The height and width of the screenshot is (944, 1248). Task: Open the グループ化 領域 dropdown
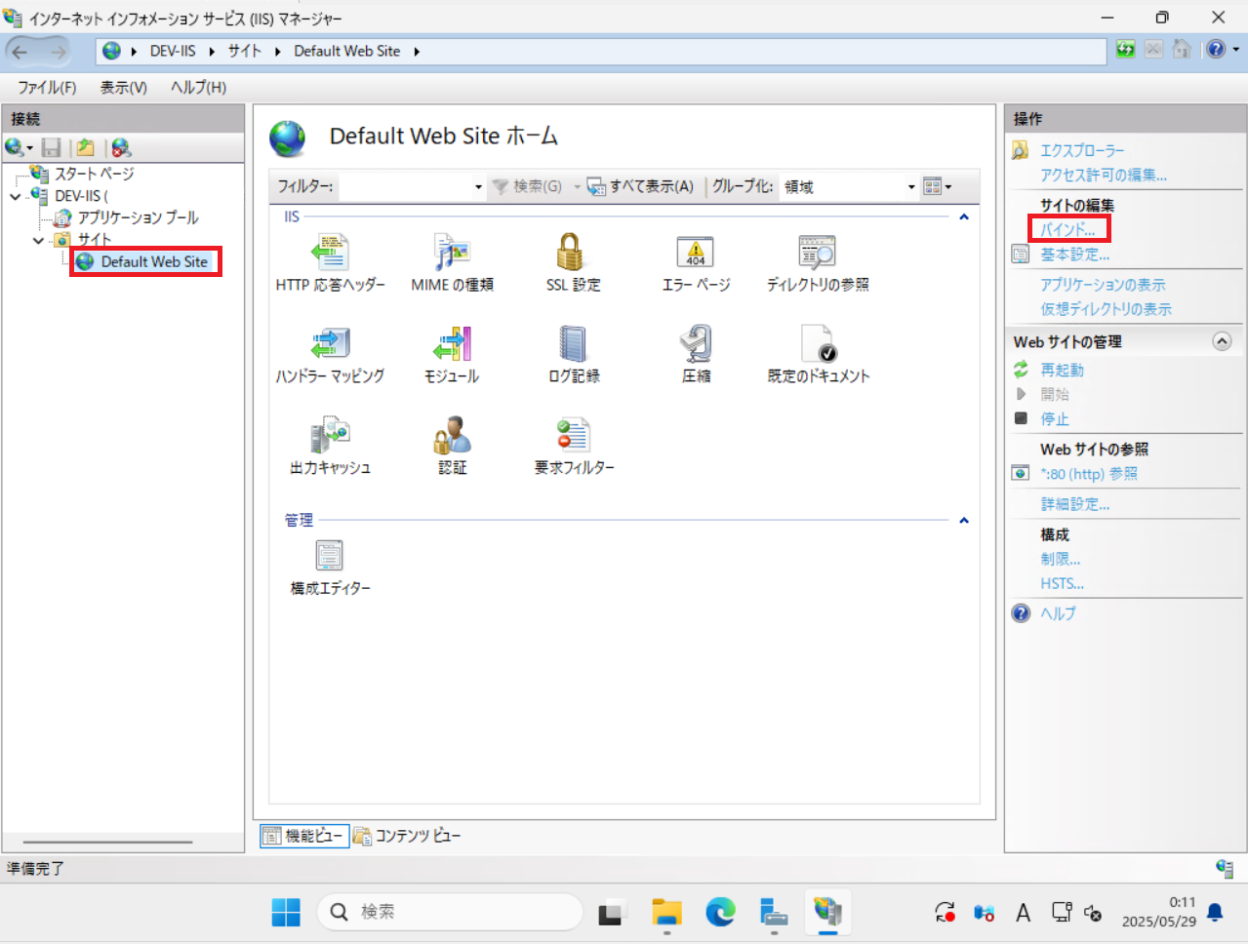pos(911,186)
